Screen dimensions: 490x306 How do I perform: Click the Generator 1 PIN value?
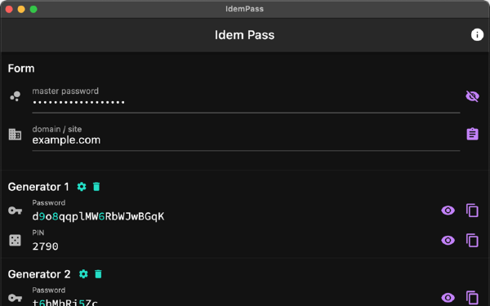pyautogui.click(x=45, y=246)
